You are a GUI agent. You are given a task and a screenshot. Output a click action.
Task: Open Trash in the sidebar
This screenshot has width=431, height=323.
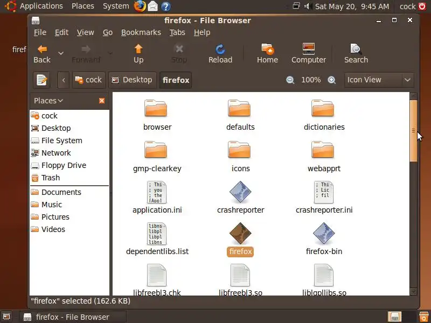[x=69, y=178]
